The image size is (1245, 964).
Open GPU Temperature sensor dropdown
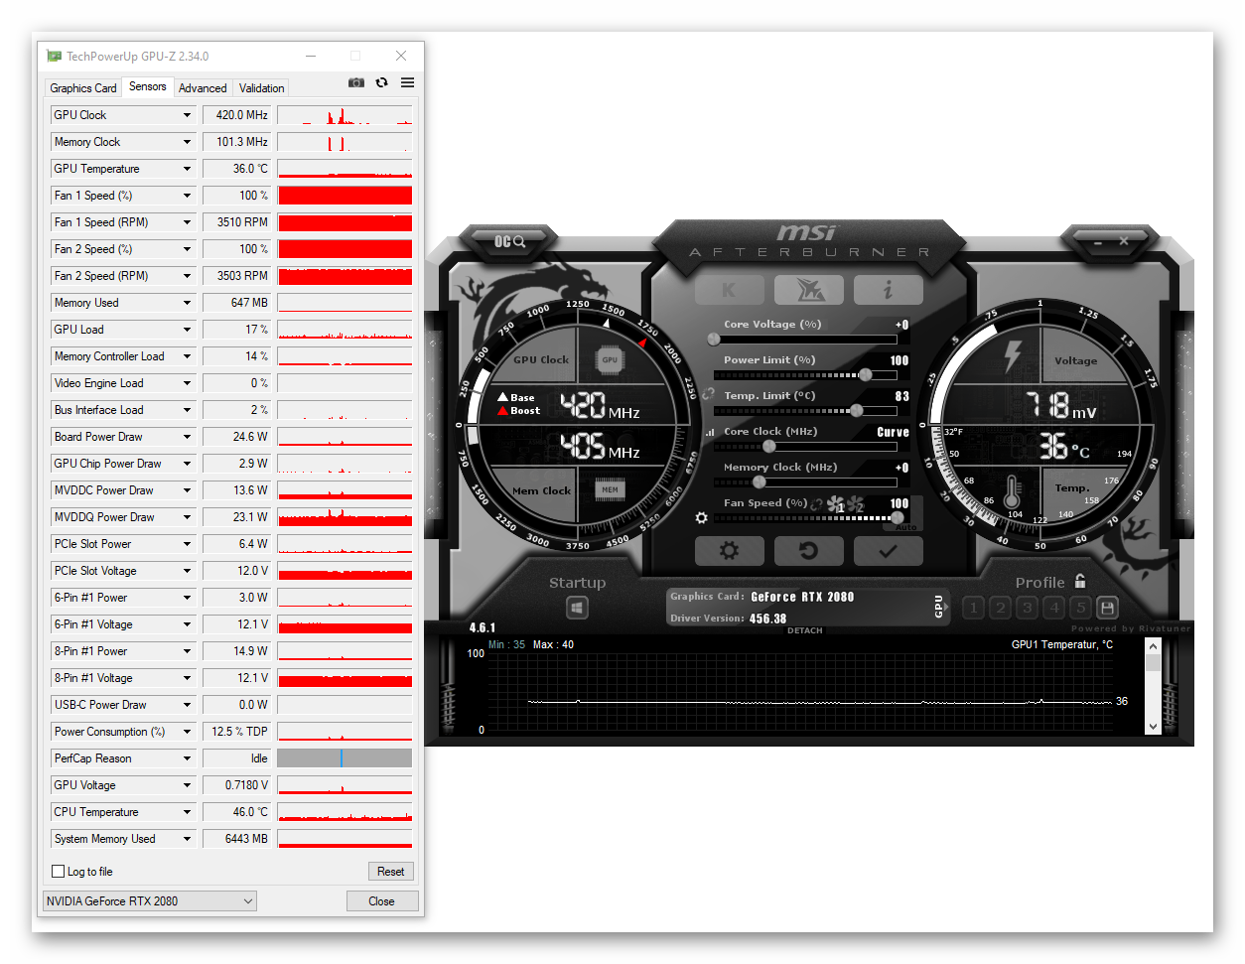(x=187, y=169)
